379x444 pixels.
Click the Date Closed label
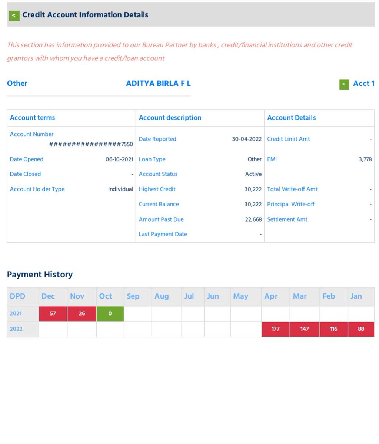25,174
